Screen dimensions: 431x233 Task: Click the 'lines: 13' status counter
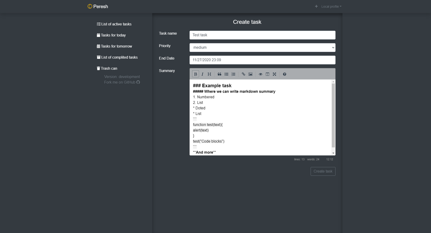pyautogui.click(x=299, y=160)
